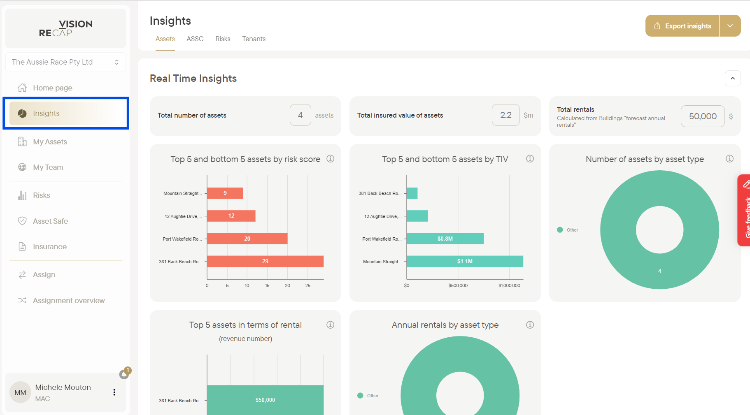Switch to the Tenants tab
This screenshot has height=415, width=750.
coord(254,39)
